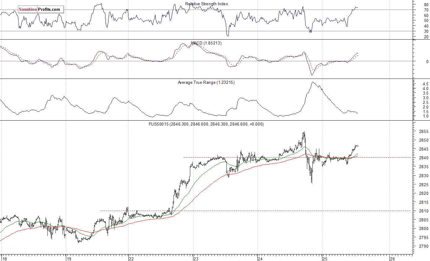Click the RSI 50 axis value

(426, 21)
